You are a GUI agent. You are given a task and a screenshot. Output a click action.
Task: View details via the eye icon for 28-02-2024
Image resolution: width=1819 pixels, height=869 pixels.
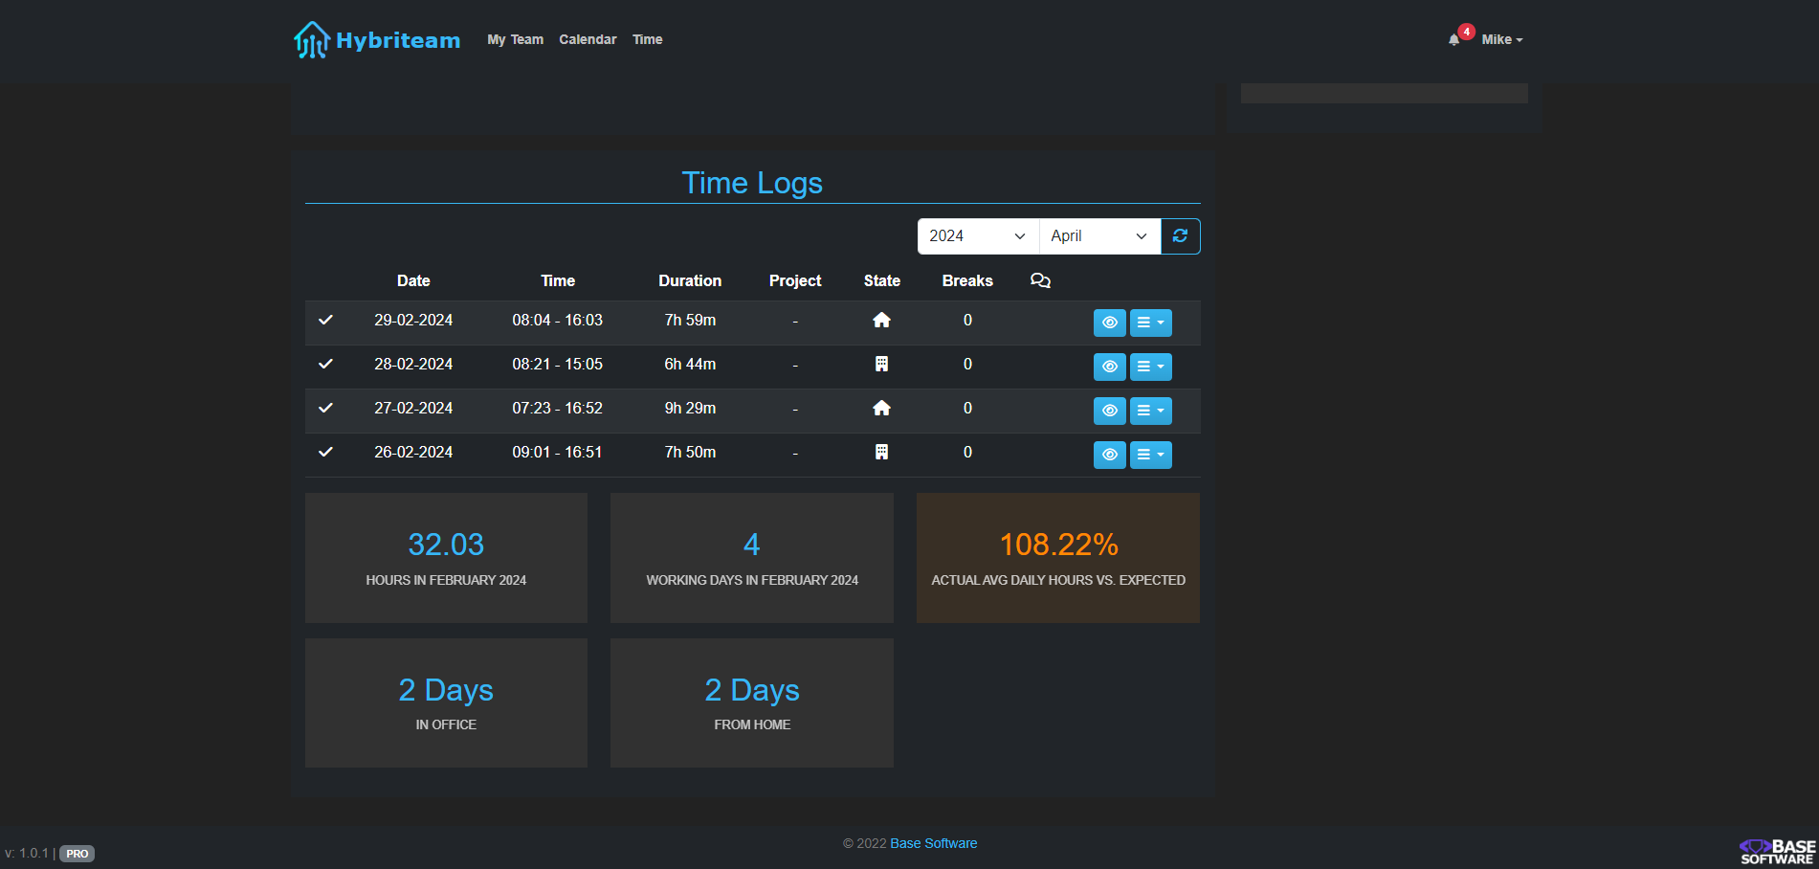[x=1109, y=366]
